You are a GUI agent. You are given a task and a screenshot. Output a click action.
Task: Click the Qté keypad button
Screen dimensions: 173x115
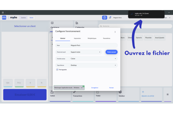click(8, 83)
